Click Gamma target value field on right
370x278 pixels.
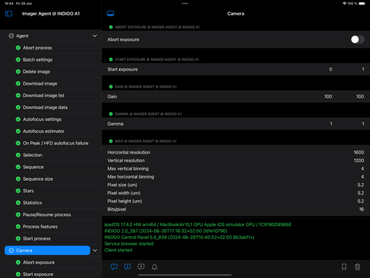[363, 124]
